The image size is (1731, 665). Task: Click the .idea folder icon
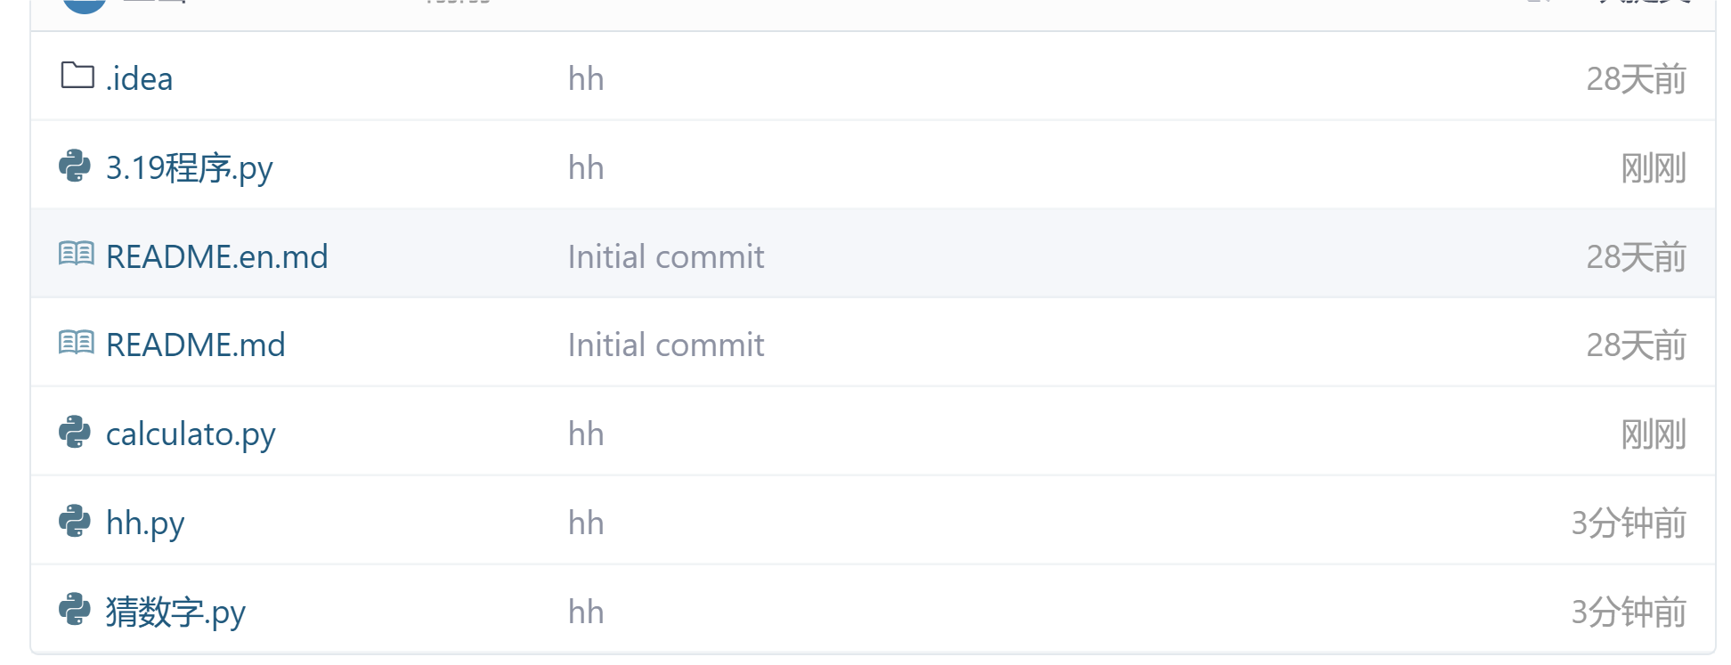[77, 76]
